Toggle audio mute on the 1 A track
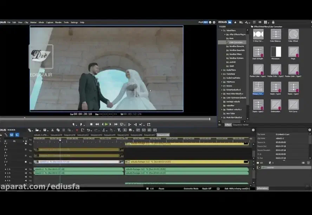 click(26, 169)
